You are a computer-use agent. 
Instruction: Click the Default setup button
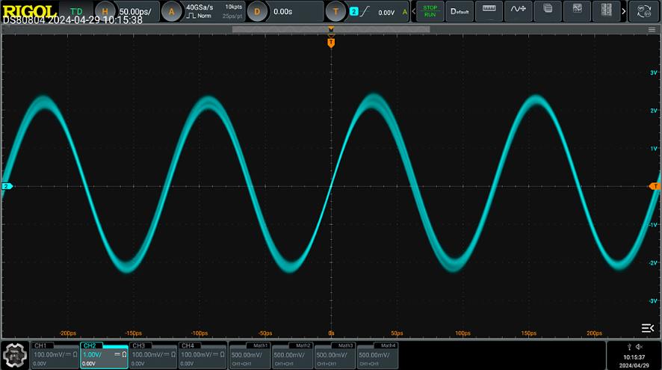(460, 11)
